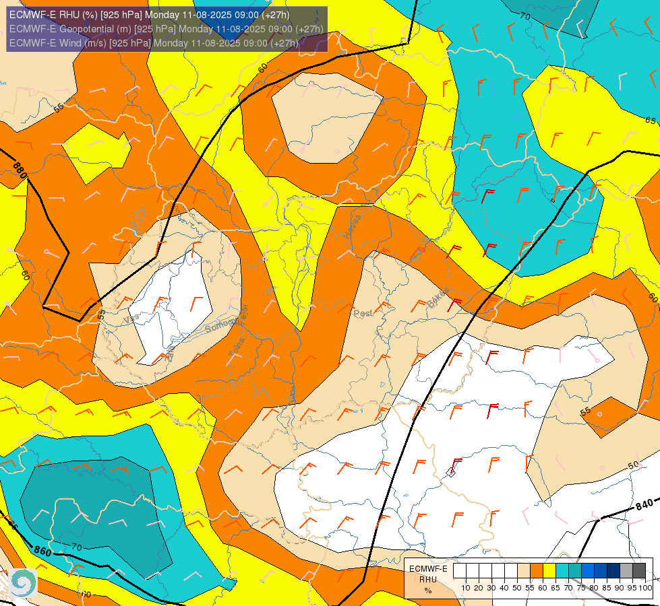660x606 pixels.
Task: Pick the white legend swatch between 10 and 20
Action: pyautogui.click(x=473, y=571)
